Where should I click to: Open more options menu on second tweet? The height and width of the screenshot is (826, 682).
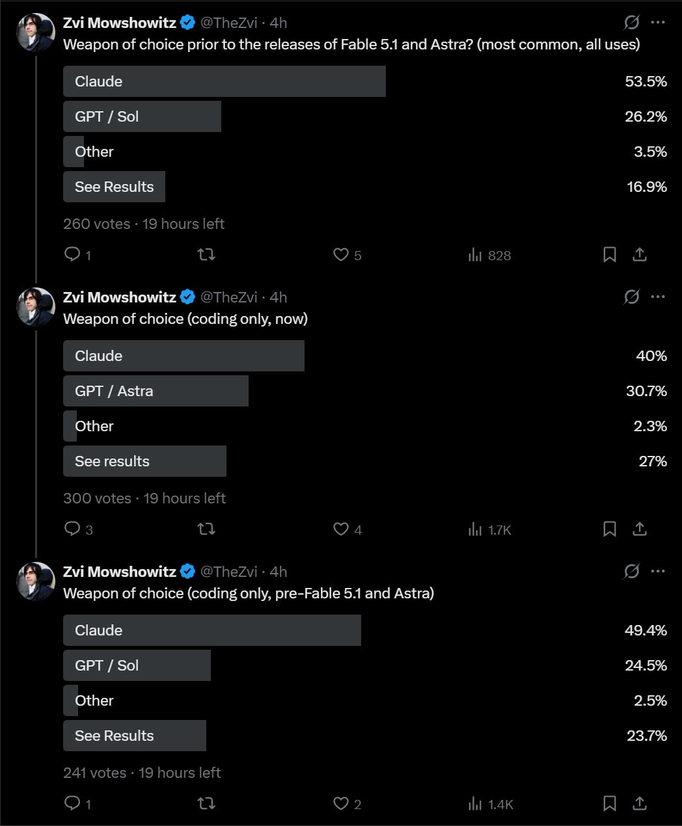658,297
